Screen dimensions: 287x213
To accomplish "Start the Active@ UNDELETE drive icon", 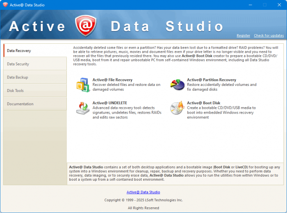I will 83,108.
